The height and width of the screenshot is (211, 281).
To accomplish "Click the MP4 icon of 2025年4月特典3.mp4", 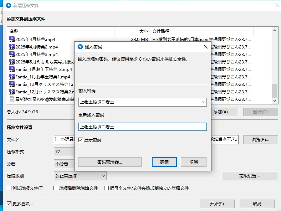I will tap(11, 54).
